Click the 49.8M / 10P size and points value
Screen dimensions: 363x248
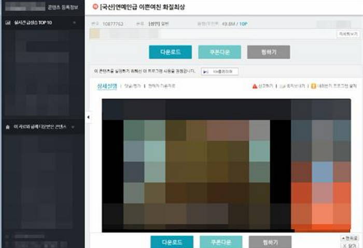pyautogui.click(x=234, y=24)
